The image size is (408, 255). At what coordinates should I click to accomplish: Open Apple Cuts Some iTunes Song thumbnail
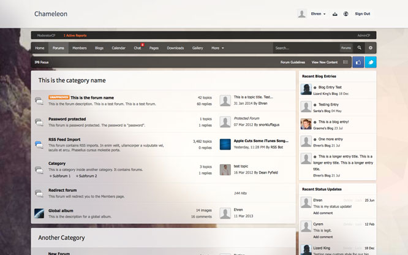(225, 144)
